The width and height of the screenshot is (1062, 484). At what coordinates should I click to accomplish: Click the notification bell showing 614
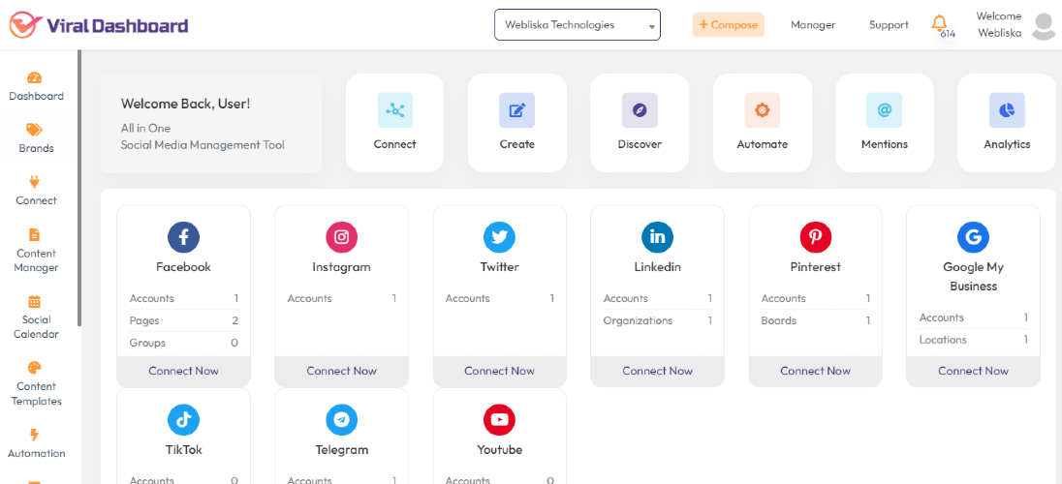tap(940, 25)
